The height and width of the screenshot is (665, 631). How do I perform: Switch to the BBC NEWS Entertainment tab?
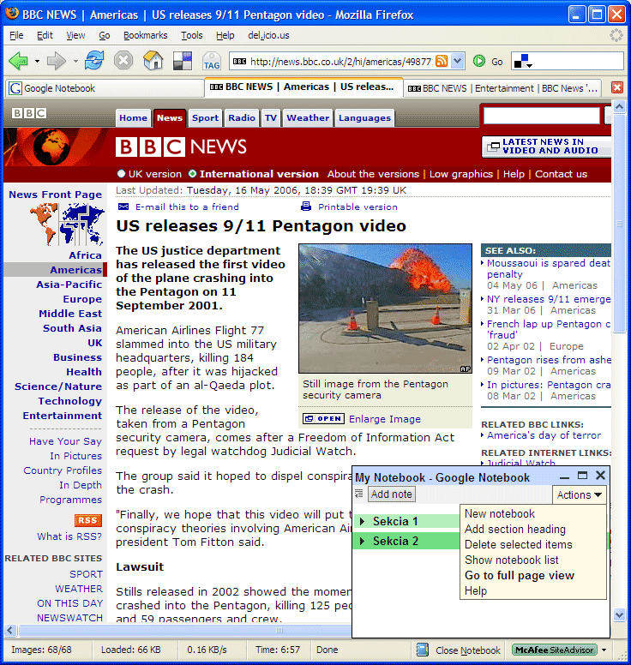click(x=502, y=88)
